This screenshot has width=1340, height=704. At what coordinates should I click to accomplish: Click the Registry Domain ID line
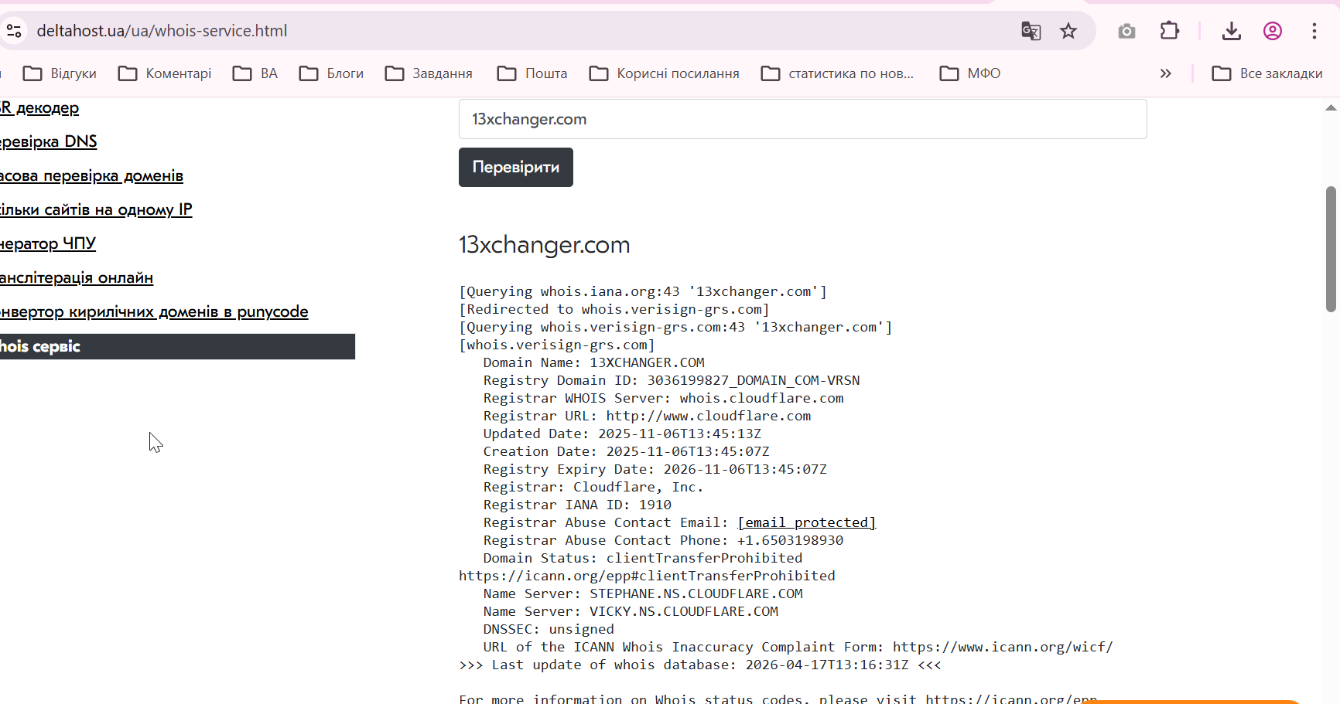click(x=672, y=380)
